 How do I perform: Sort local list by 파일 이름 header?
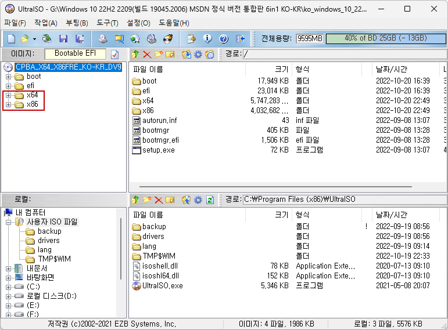pos(188,215)
